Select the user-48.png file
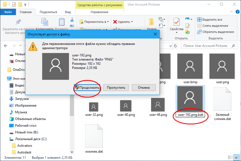This screenshot has width=241, height=161. coord(158,107)
